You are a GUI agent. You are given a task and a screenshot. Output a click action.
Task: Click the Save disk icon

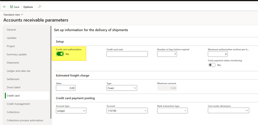12,7
